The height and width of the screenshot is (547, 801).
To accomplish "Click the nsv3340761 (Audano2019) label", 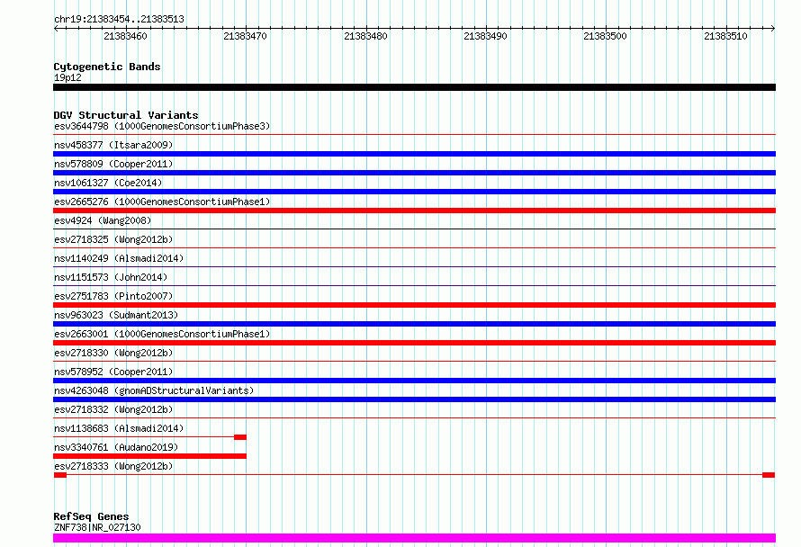I will pyautogui.click(x=116, y=447).
